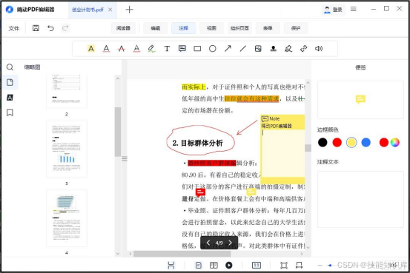
Task: Click inside the yellow Note popup
Action: point(282,154)
